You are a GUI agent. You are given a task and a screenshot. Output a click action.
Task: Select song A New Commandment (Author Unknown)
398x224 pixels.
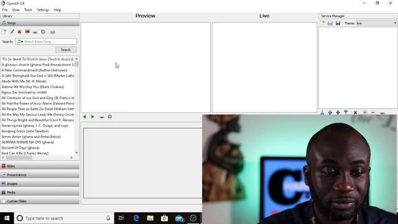pyautogui.click(x=34, y=70)
